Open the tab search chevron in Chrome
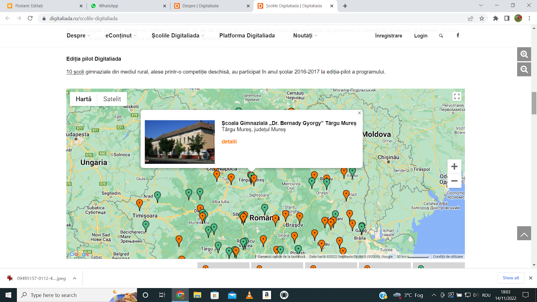Screen dimensions: 537x302 [x=481, y=5]
